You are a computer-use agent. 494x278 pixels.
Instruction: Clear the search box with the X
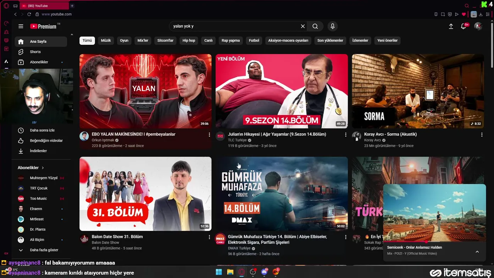303,26
